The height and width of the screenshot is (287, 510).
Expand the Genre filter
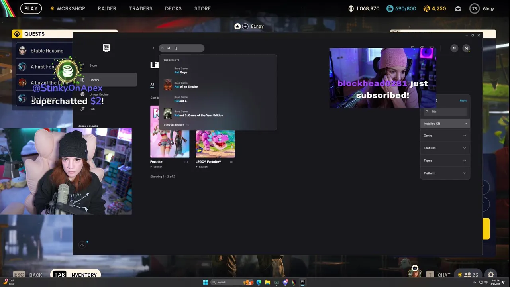click(x=445, y=136)
